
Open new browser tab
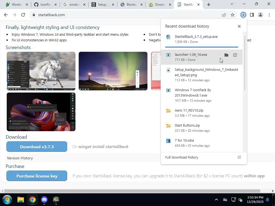point(208,5)
